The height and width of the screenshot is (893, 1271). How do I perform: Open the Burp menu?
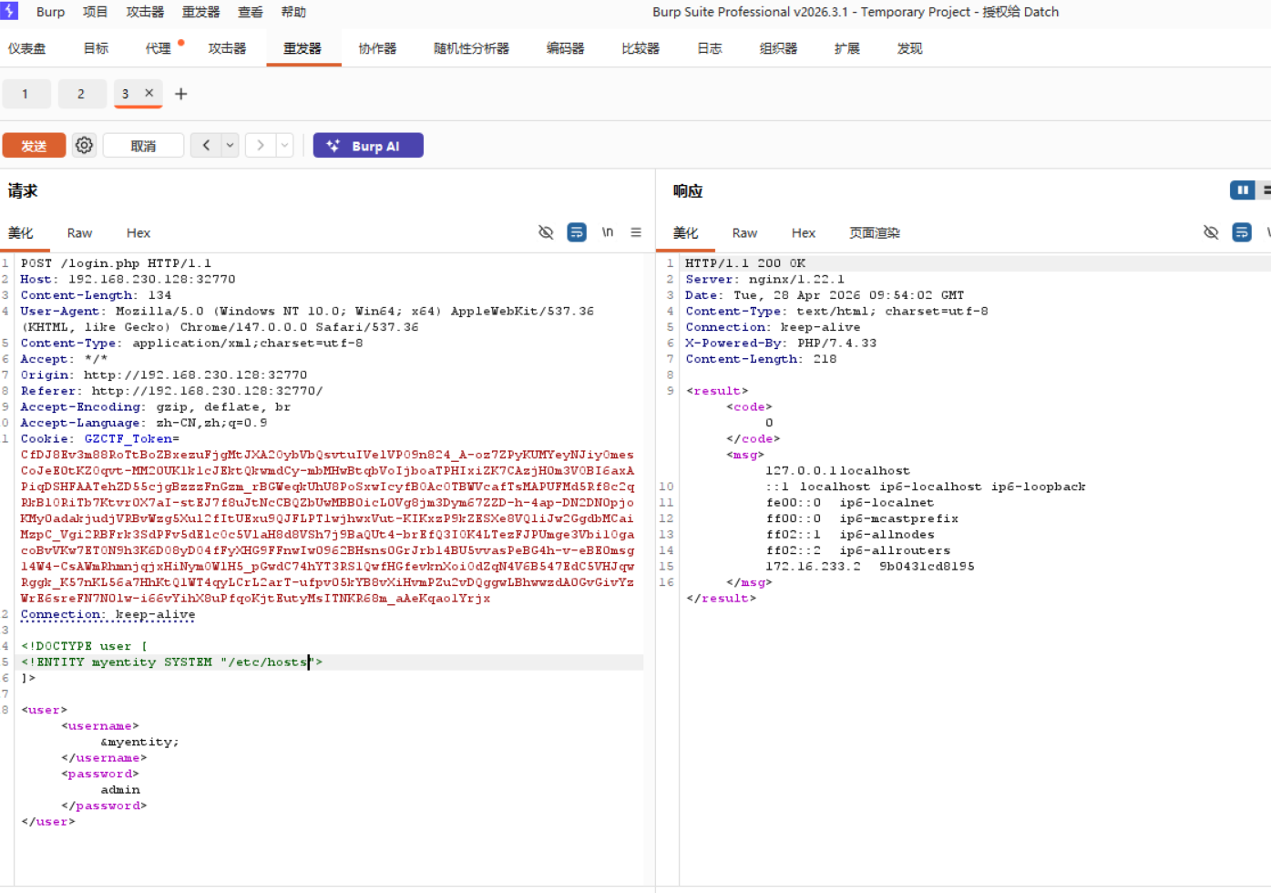coord(50,12)
